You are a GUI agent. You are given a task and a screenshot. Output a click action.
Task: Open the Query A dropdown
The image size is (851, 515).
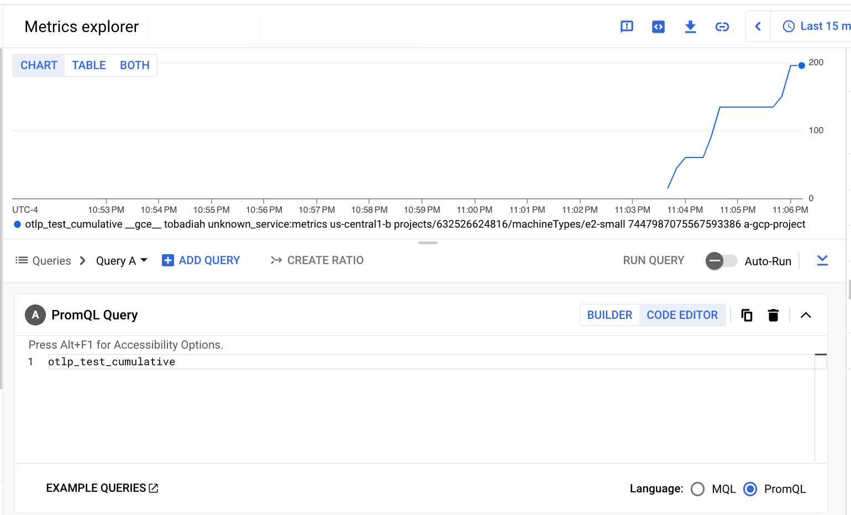pyautogui.click(x=121, y=260)
